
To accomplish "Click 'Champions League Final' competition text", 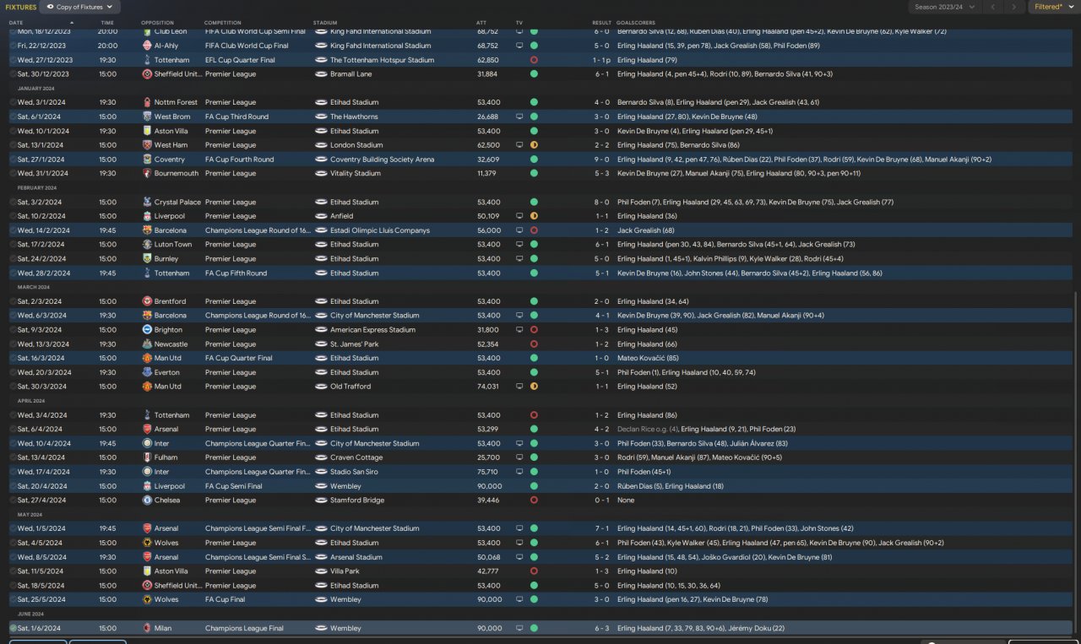I will (243, 628).
